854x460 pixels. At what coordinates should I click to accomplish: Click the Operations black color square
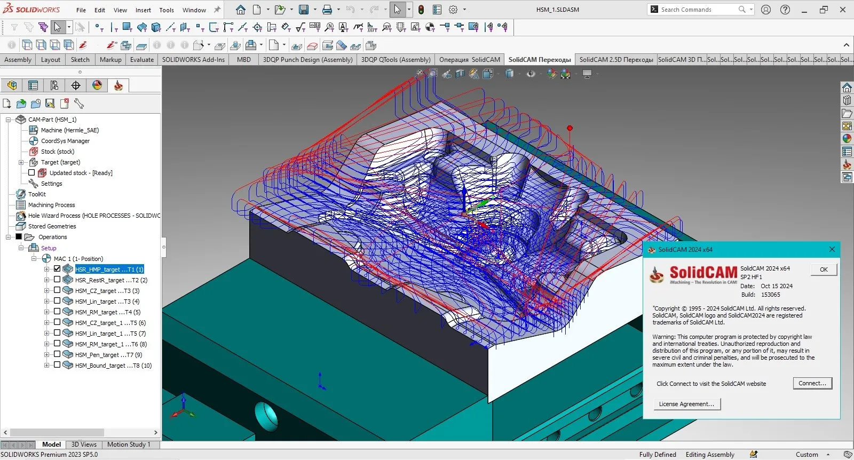coord(19,237)
